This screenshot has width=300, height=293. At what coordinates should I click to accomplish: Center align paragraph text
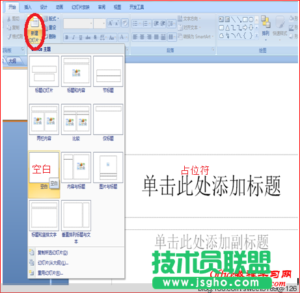[x=143, y=37]
